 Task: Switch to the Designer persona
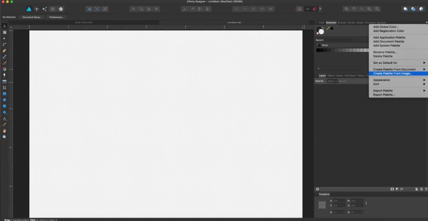click(x=29, y=9)
